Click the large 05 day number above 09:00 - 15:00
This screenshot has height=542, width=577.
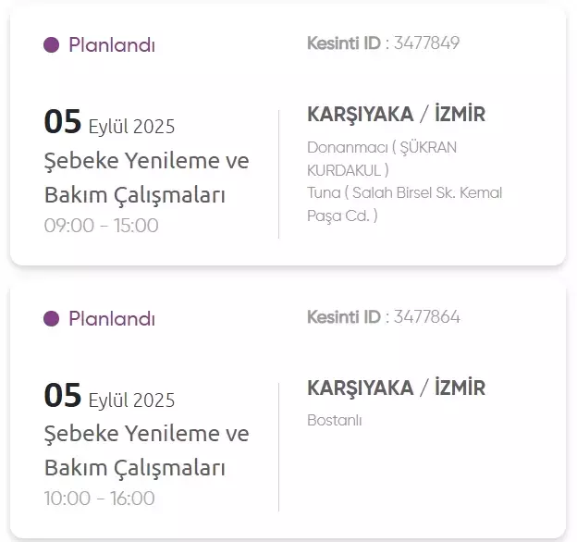63,122
